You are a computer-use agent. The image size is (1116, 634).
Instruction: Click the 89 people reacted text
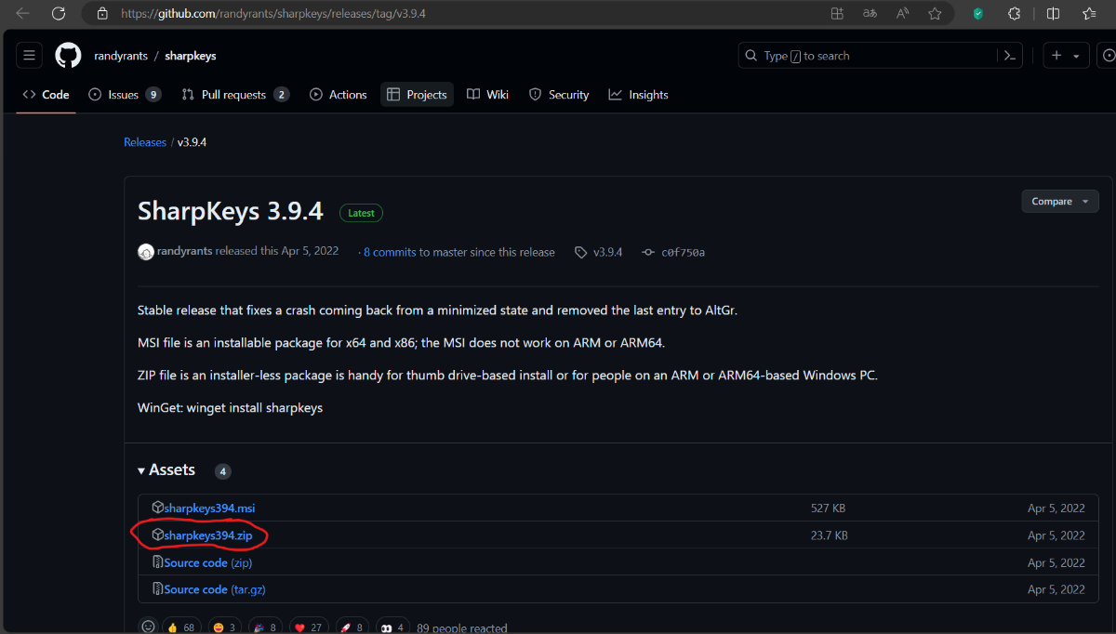coord(462,627)
